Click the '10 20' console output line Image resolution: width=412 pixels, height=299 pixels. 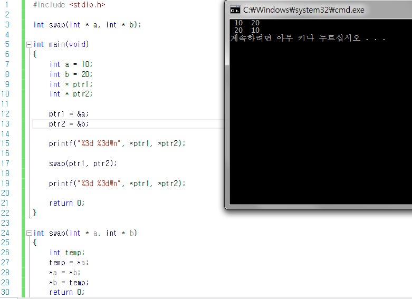(x=247, y=23)
